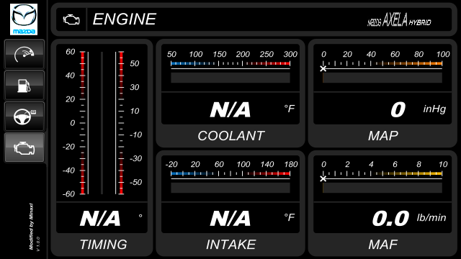The width and height of the screenshot is (461, 259).
Task: Click the ENGINE header title
Action: pos(125,19)
